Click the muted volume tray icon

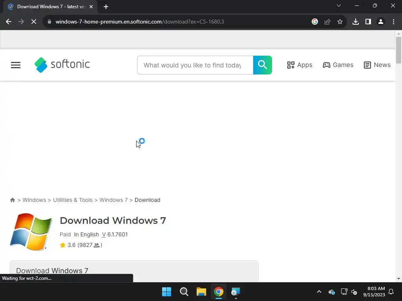pyautogui.click(x=354, y=292)
